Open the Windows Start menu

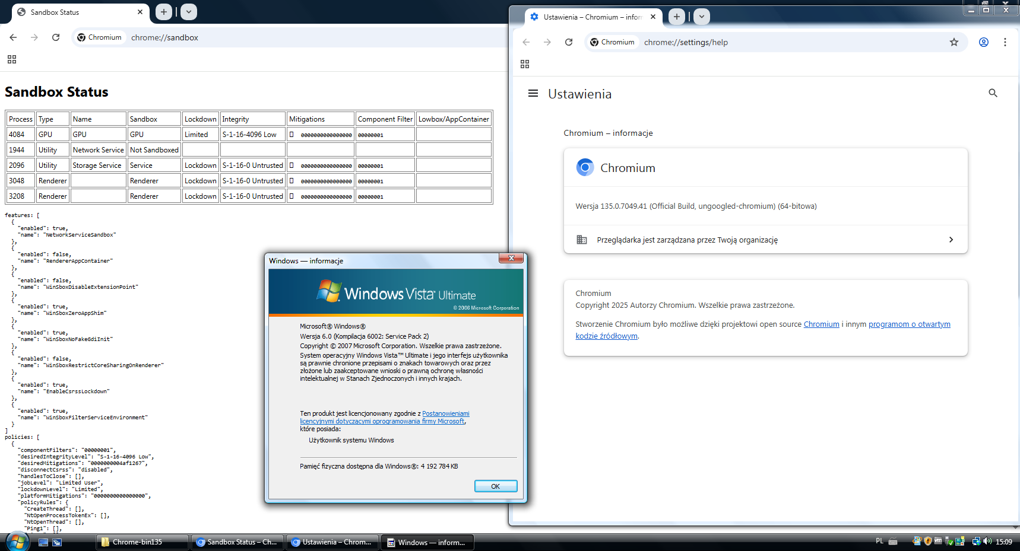[17, 542]
